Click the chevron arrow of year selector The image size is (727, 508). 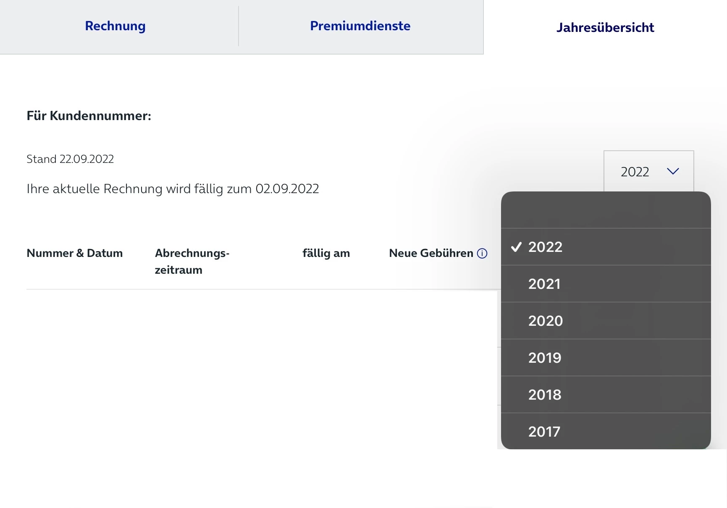pos(673,171)
